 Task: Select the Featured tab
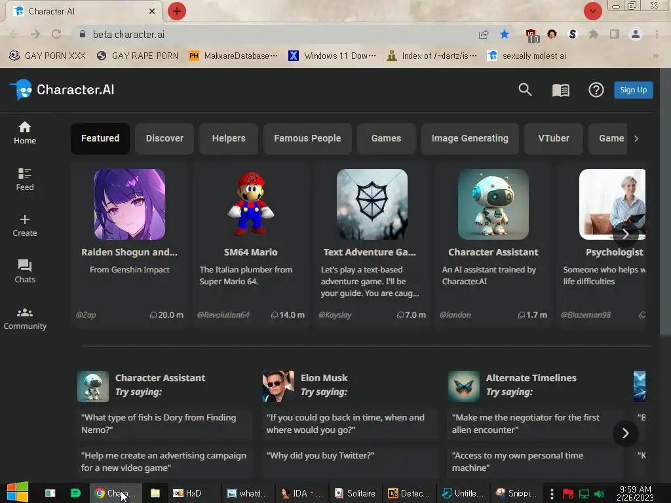[100, 139]
